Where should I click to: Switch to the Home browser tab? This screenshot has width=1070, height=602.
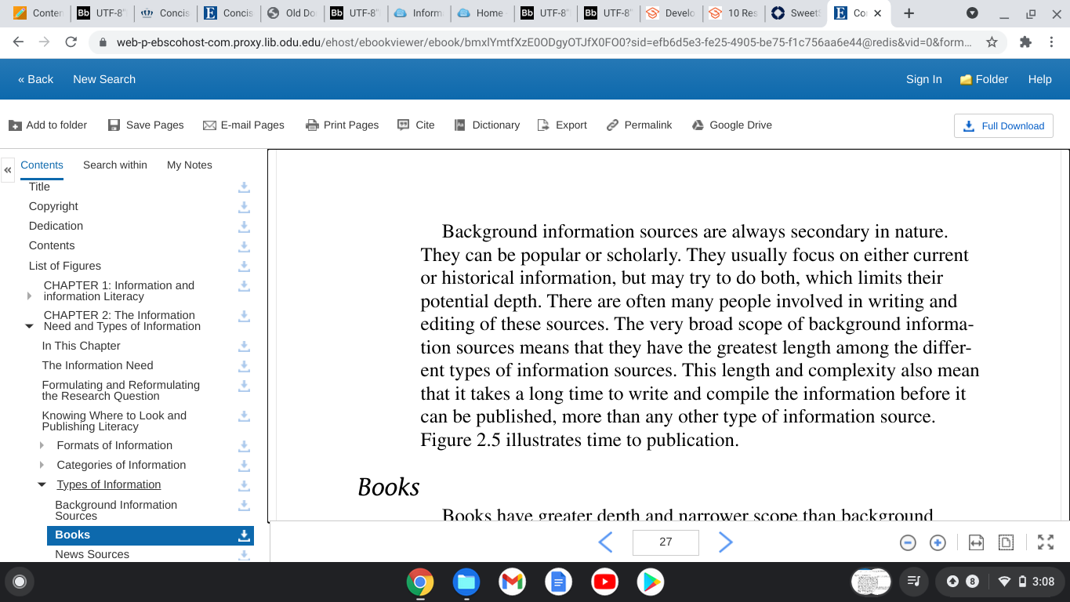point(481,13)
